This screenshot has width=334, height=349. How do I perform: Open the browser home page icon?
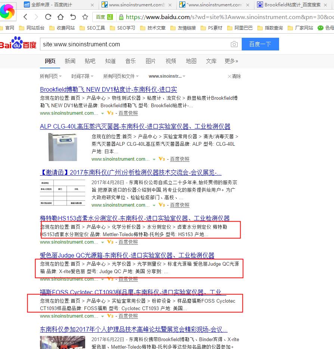(x=61, y=17)
